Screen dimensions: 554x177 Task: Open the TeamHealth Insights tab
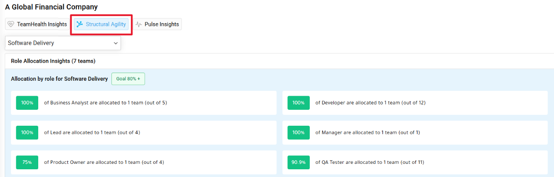[37, 24]
